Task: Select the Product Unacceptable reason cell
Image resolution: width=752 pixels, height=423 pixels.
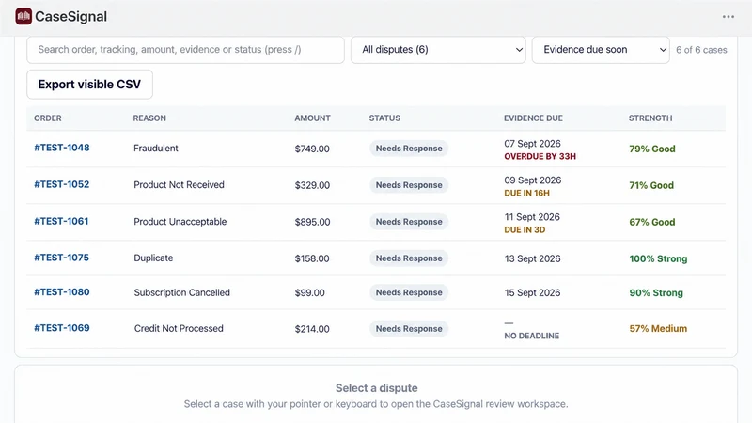Action: 180,222
